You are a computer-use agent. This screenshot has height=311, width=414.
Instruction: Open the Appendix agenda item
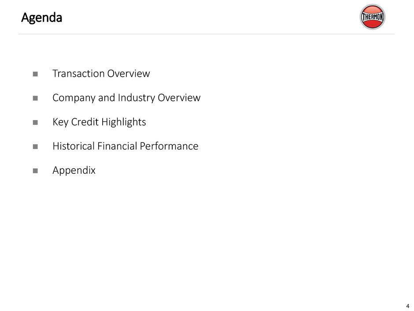pyautogui.click(x=74, y=171)
